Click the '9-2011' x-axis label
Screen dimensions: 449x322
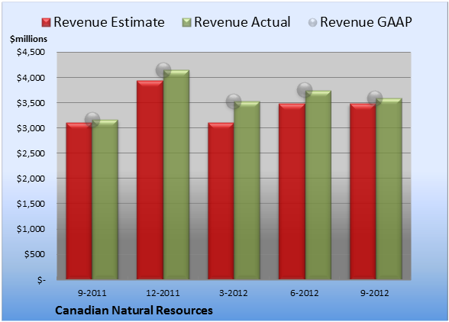[x=92, y=293]
